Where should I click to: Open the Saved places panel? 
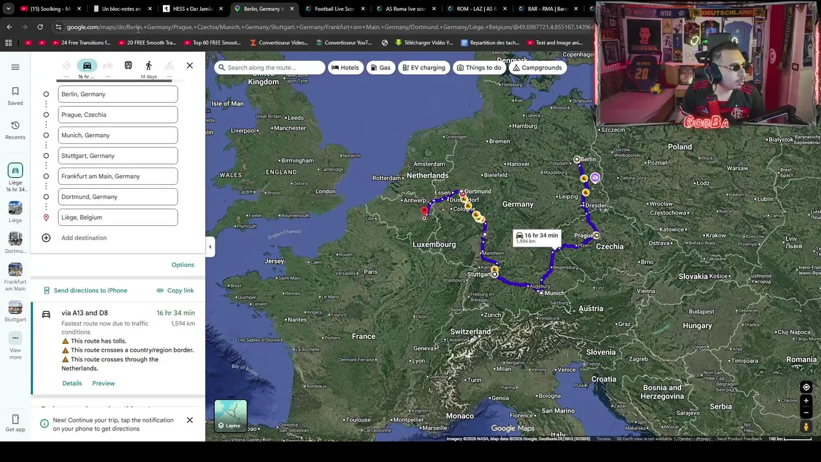tap(15, 96)
